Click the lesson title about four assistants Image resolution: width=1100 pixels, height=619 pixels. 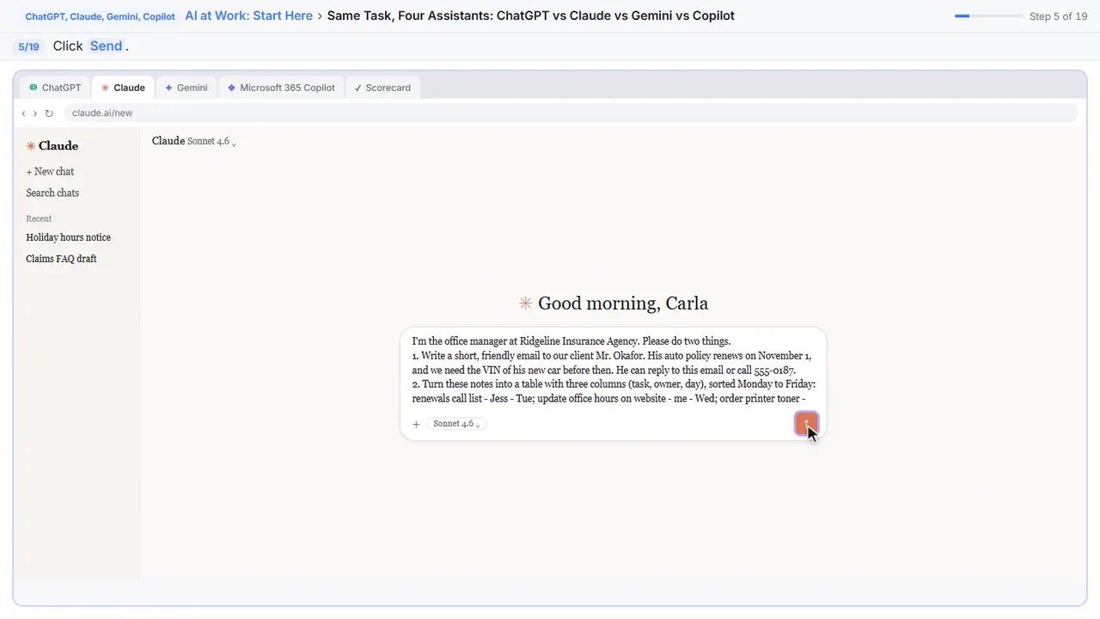coord(531,15)
